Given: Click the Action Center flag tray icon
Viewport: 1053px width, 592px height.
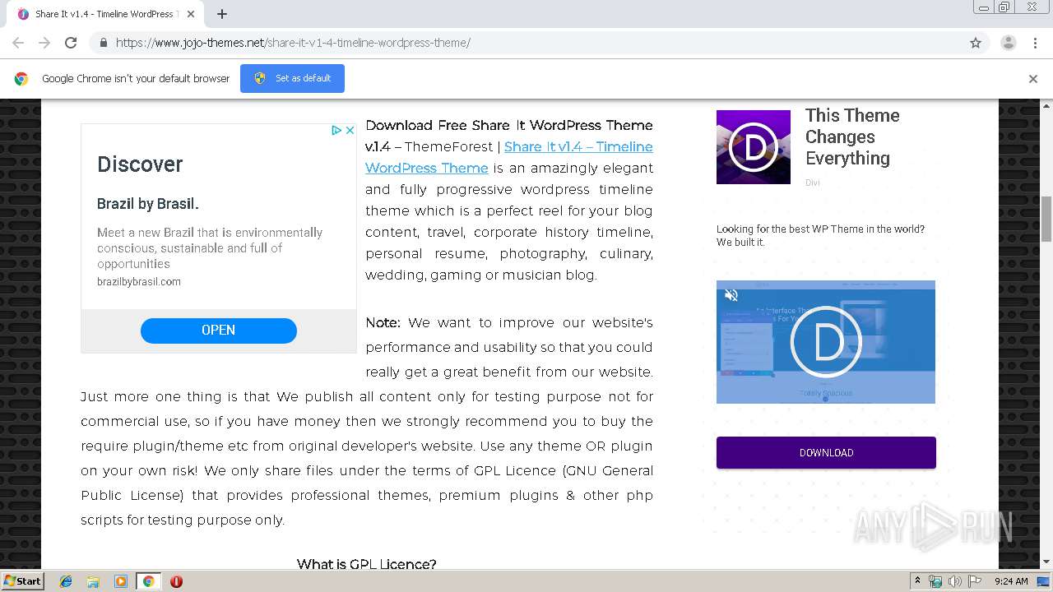Looking at the screenshot, I should (975, 581).
